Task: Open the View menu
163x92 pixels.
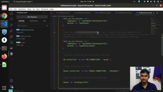Action: pos(29,9)
